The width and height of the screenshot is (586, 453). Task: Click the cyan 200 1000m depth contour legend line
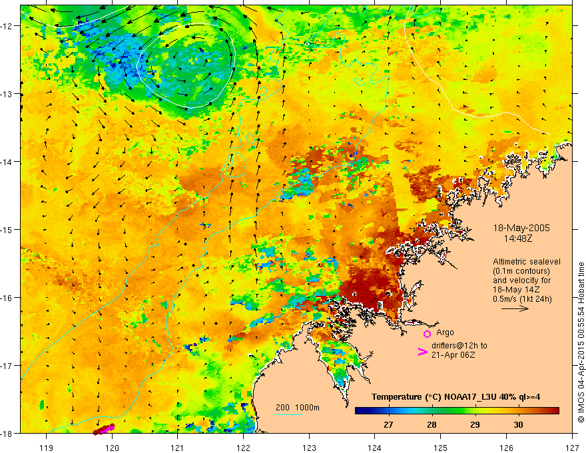coord(289,414)
